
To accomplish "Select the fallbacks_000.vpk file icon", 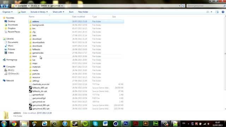I will click(30, 88).
